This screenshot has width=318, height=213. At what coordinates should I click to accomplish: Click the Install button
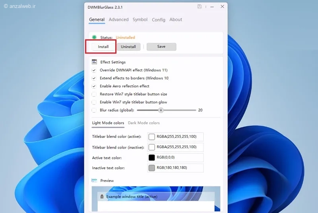[103, 46]
